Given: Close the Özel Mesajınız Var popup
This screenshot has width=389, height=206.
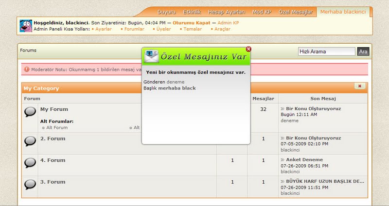Looking at the screenshot, I should tap(249, 49).
